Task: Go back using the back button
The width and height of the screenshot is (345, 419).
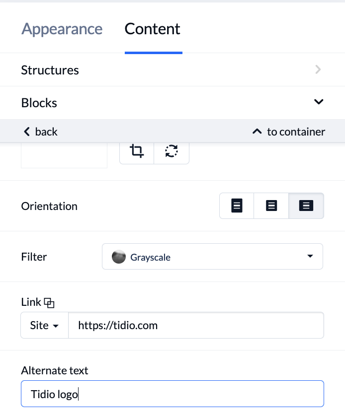Action: (41, 132)
